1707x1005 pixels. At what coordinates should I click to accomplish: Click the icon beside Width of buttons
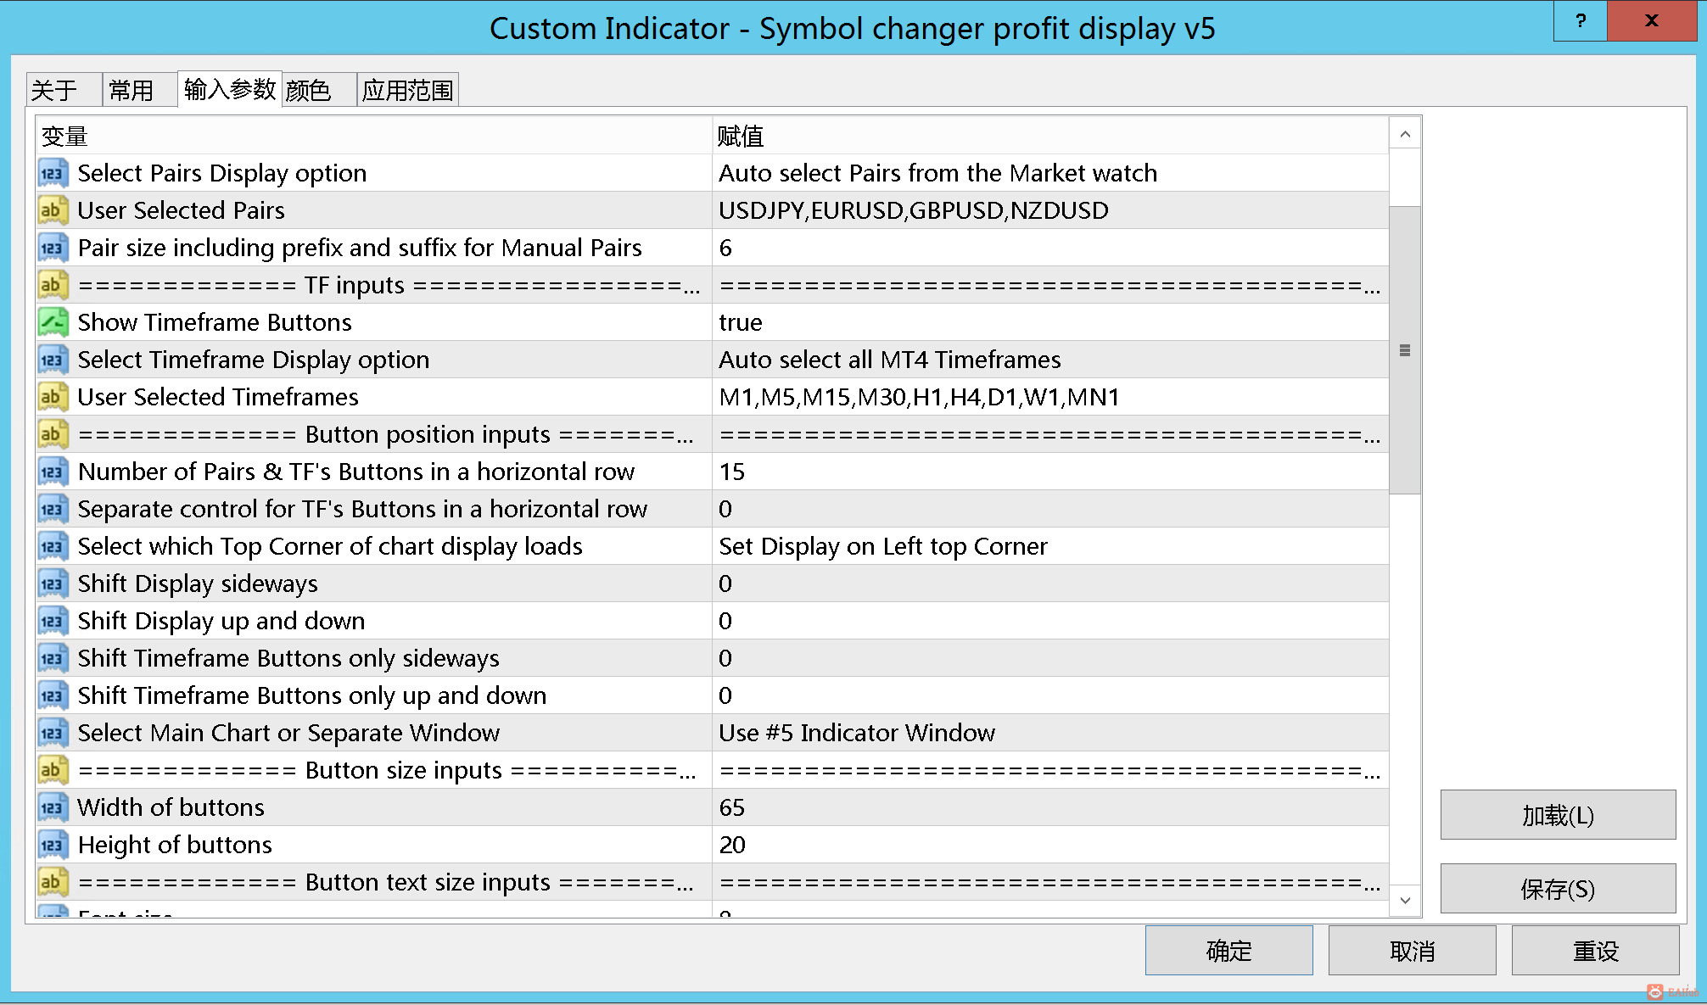(53, 807)
